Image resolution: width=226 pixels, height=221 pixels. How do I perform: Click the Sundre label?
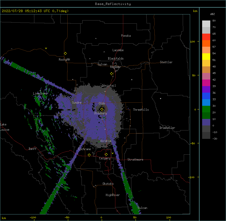[77, 103]
